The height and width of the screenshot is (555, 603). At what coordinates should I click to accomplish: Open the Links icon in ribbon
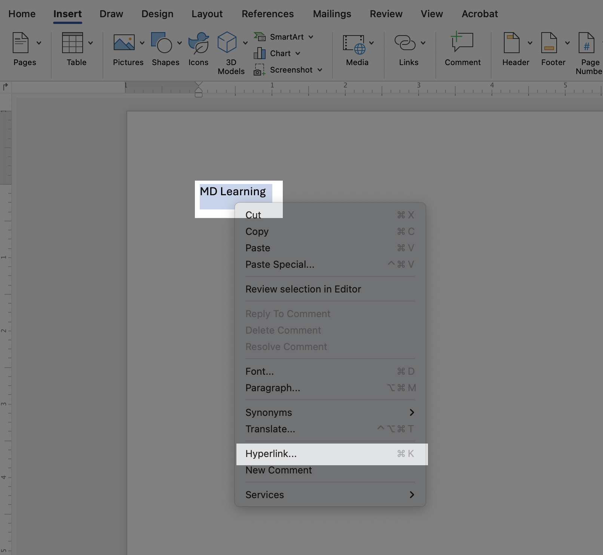click(405, 43)
